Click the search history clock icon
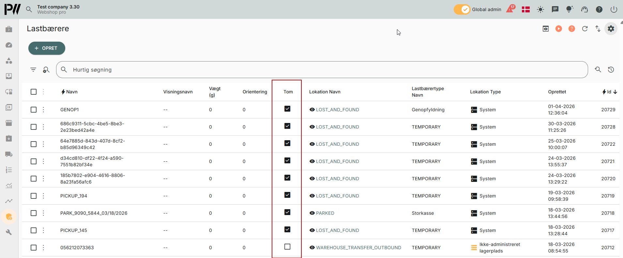The width and height of the screenshot is (623, 258). (611, 70)
